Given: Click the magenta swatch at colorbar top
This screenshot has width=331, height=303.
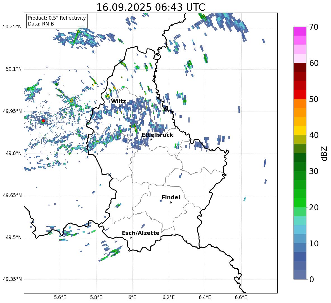Looking at the screenshot, I should pyautogui.click(x=300, y=31).
